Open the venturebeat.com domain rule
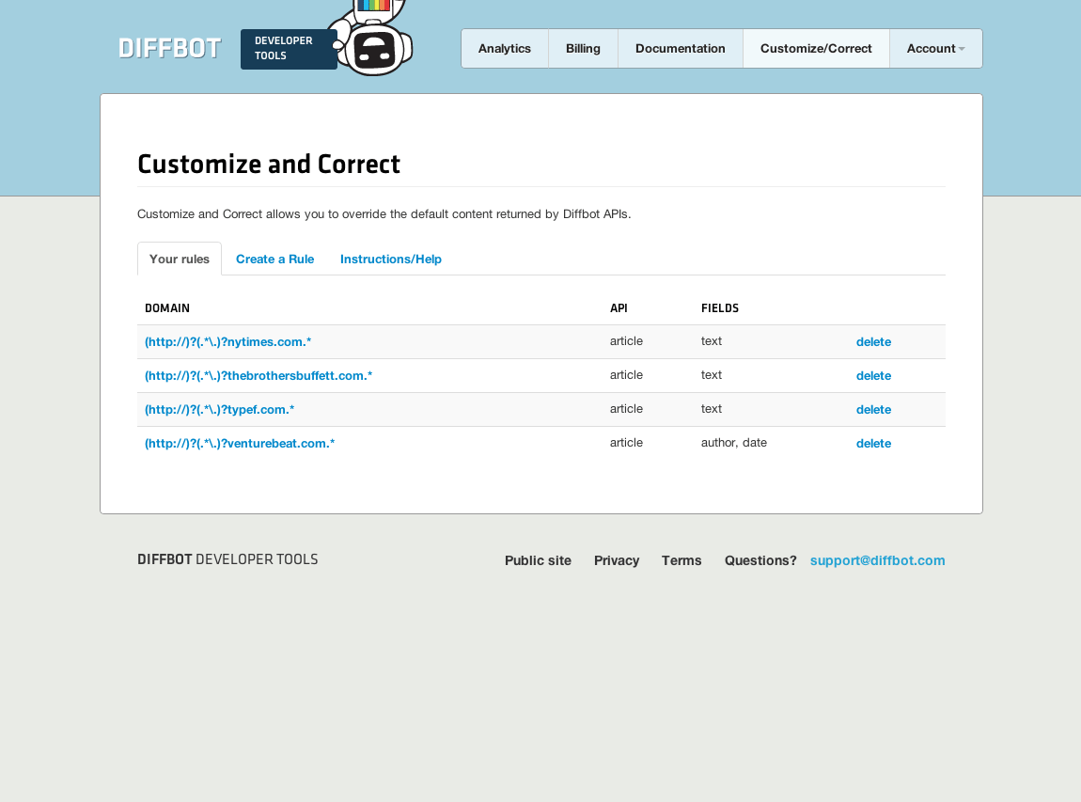Screen dimensions: 1081x802 coord(240,444)
